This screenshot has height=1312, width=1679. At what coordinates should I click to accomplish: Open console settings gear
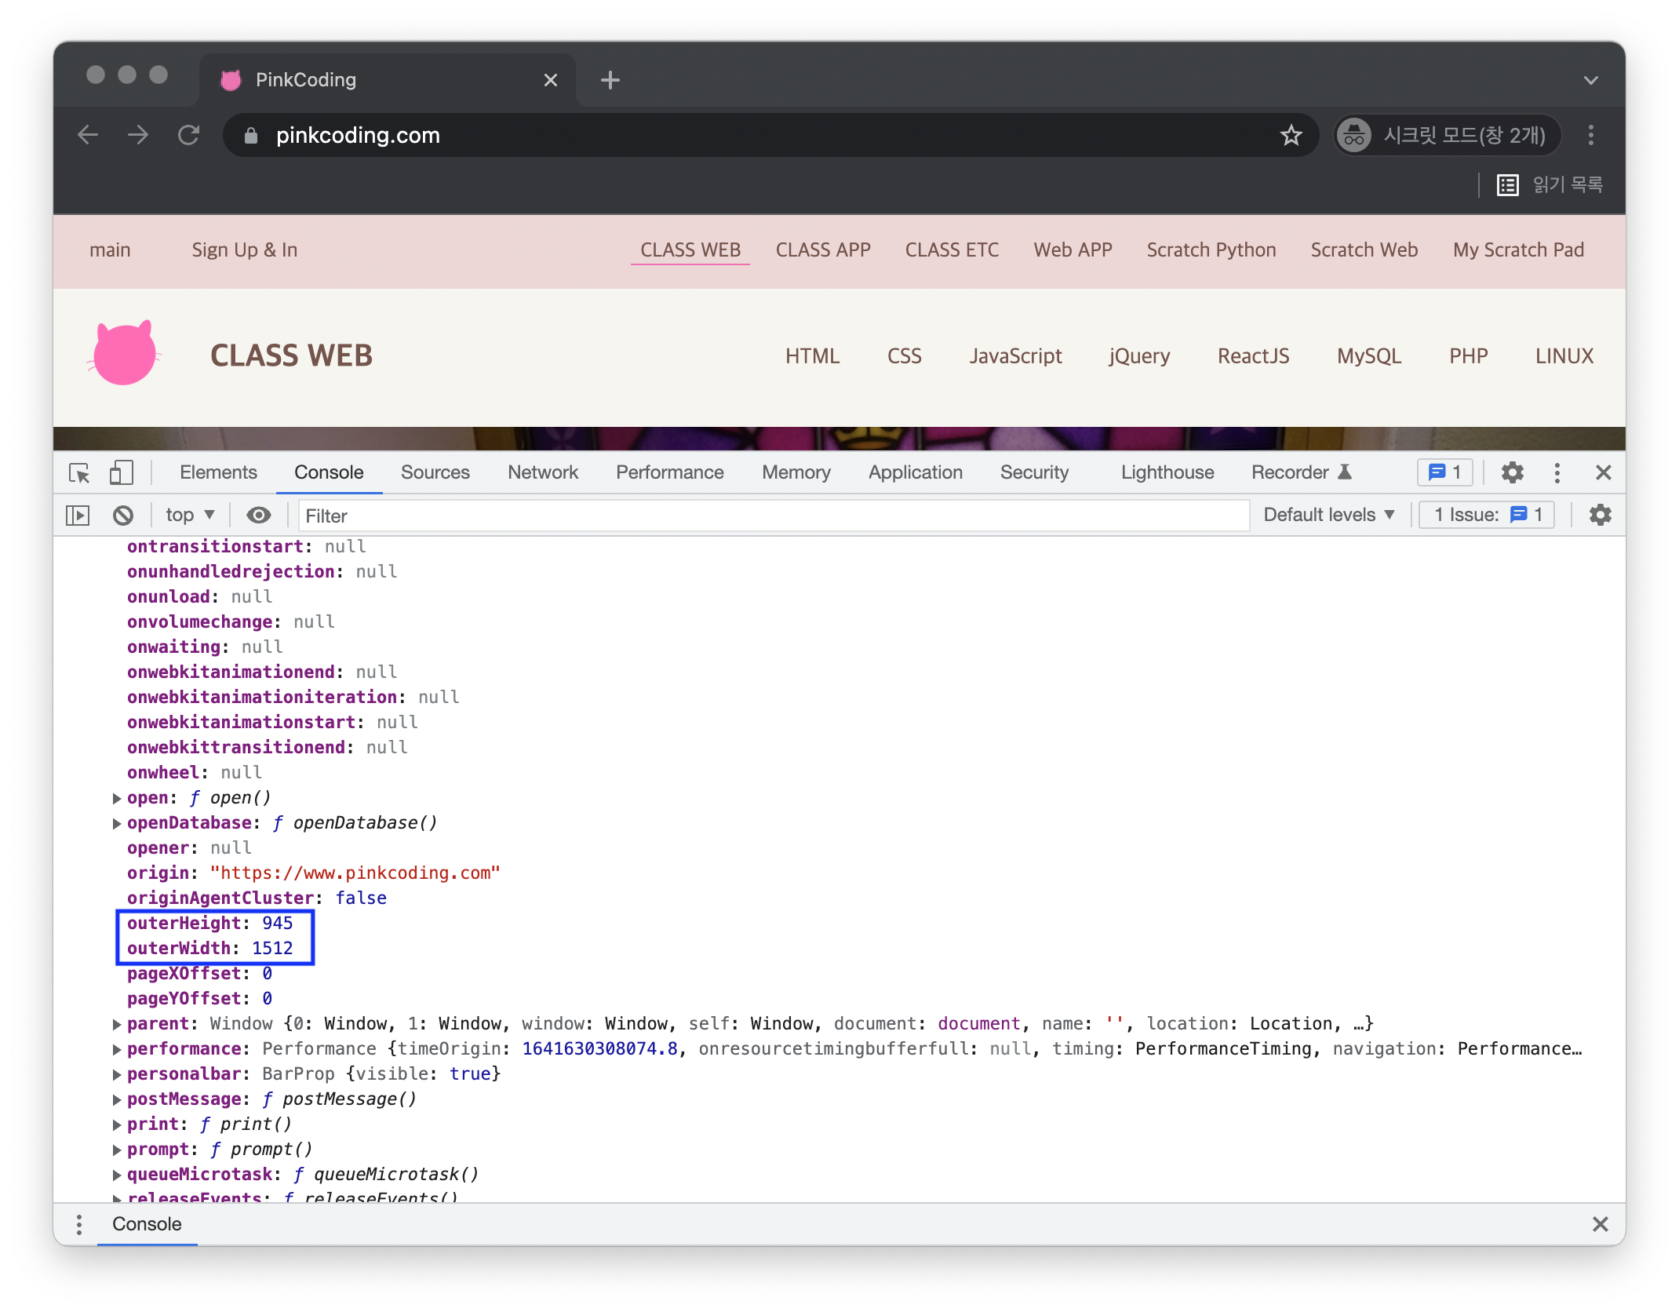point(1601,516)
